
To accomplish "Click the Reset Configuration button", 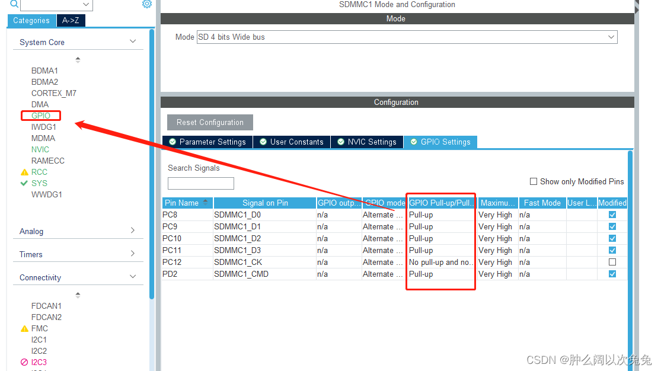I will tap(210, 122).
